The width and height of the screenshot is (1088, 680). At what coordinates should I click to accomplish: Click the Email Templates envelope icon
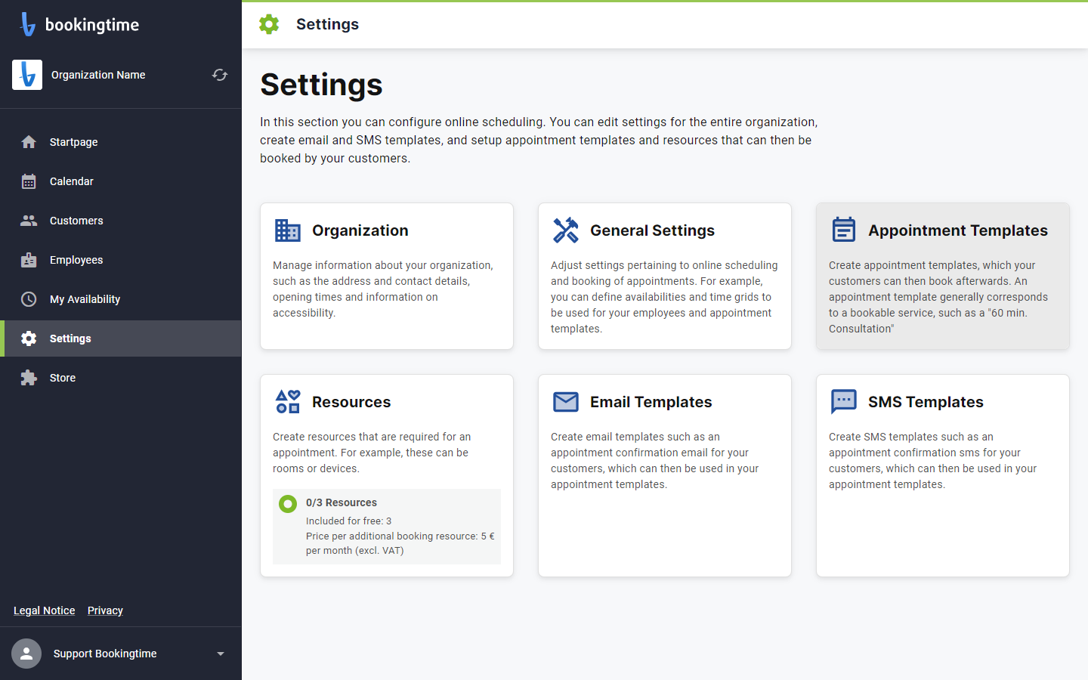[566, 402]
